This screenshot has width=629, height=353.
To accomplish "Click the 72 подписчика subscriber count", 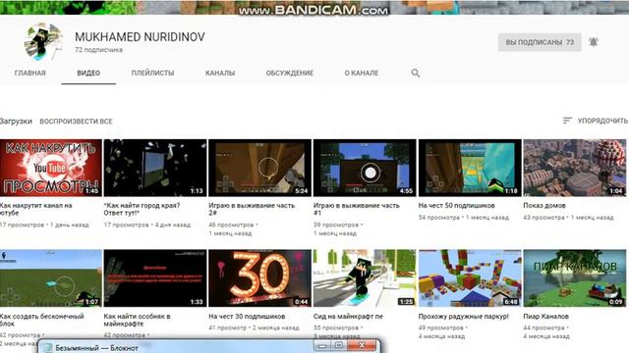I will (98, 50).
